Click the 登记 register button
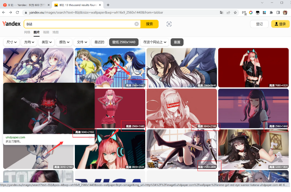The height and width of the screenshot is (192, 291). click(259, 24)
